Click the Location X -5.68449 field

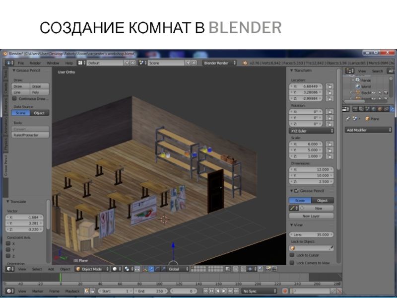pos(306,86)
